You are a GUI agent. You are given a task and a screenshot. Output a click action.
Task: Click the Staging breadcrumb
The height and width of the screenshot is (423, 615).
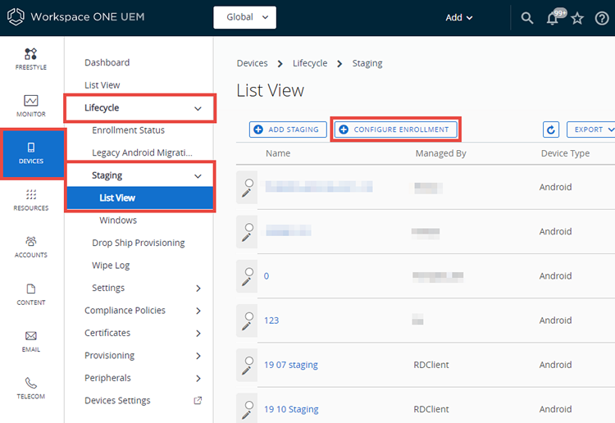pos(367,63)
